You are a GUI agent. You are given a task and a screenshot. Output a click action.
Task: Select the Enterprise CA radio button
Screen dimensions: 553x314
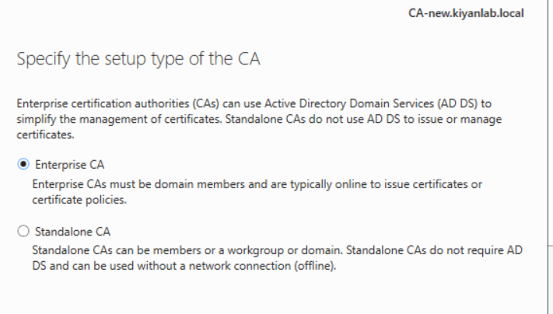click(x=23, y=165)
